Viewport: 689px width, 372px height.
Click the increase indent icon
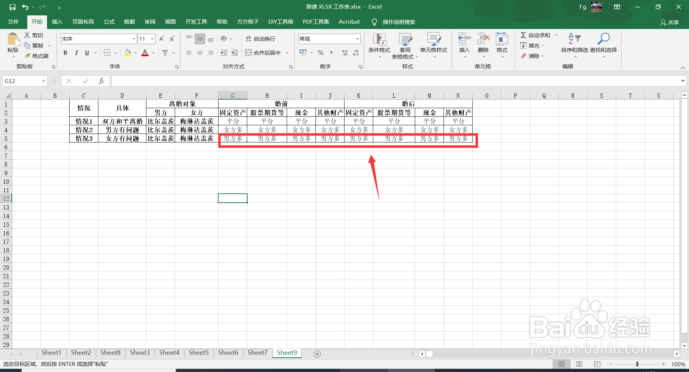235,53
